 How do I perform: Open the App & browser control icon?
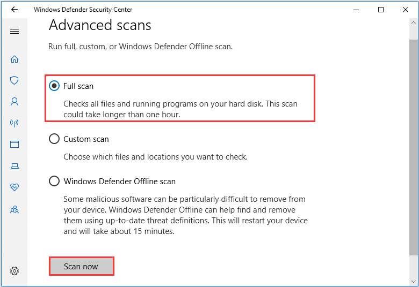[15, 145]
